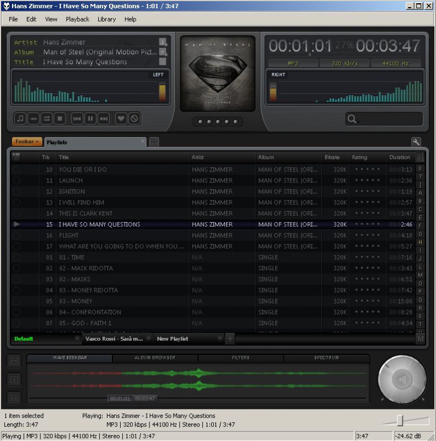Sort playlist by Rating column header
The height and width of the screenshot is (441, 436).
pyautogui.click(x=368, y=157)
